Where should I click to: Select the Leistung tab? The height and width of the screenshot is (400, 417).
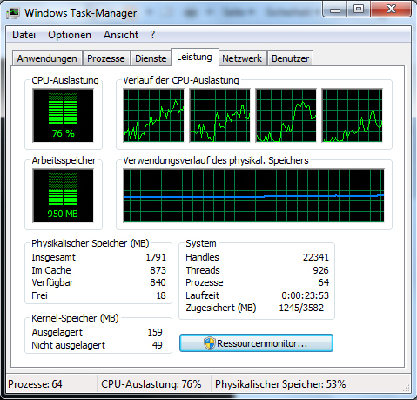click(x=194, y=57)
